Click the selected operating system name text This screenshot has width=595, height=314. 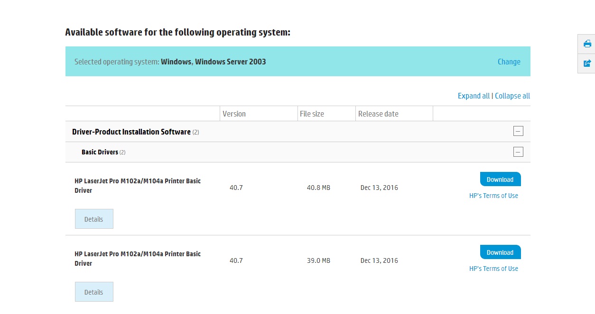[x=214, y=62]
